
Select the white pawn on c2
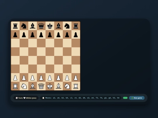coord(32,78)
